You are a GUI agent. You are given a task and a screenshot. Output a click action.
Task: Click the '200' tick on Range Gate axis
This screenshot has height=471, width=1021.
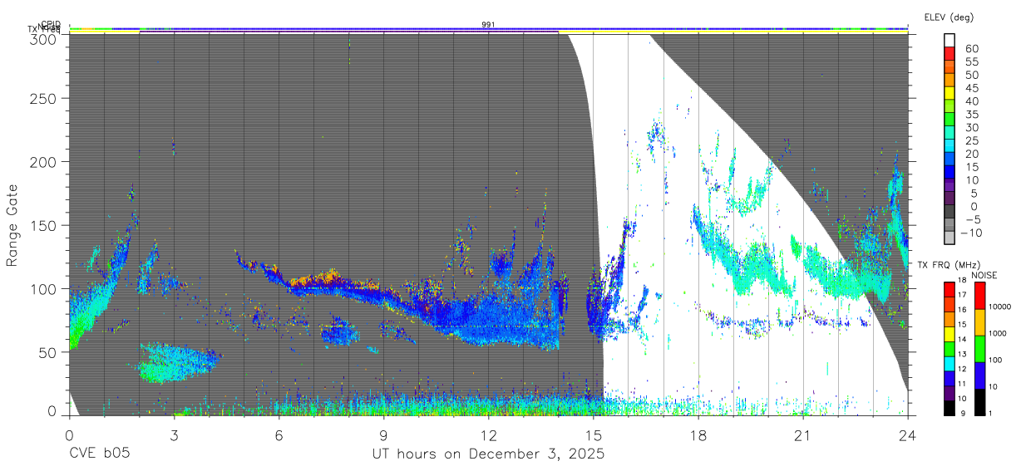(x=44, y=161)
